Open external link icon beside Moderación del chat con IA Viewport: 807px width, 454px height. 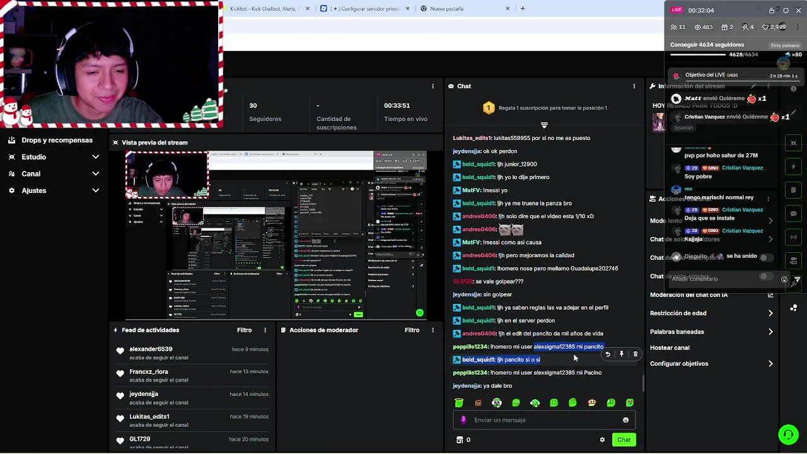770,295
